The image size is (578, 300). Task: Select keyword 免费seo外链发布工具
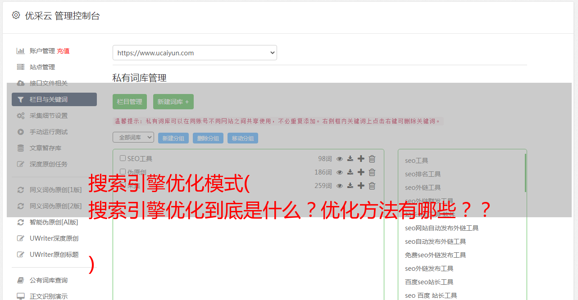tap(436, 255)
